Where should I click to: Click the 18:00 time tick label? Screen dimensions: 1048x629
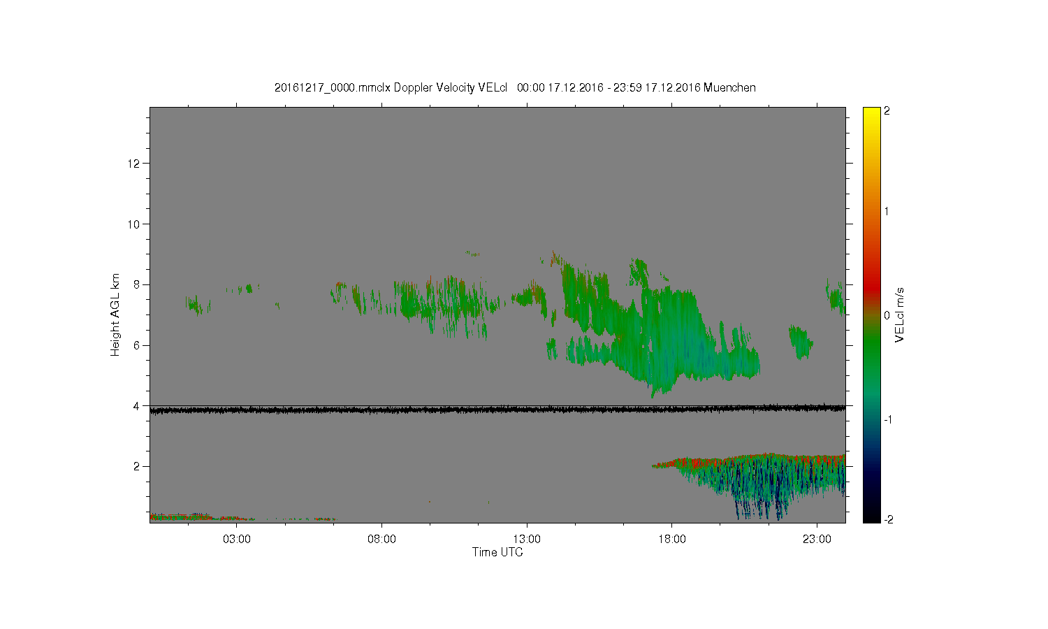[672, 540]
